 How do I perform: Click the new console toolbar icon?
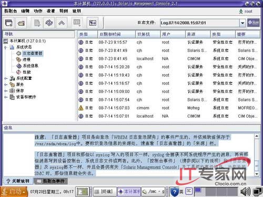[9, 23]
